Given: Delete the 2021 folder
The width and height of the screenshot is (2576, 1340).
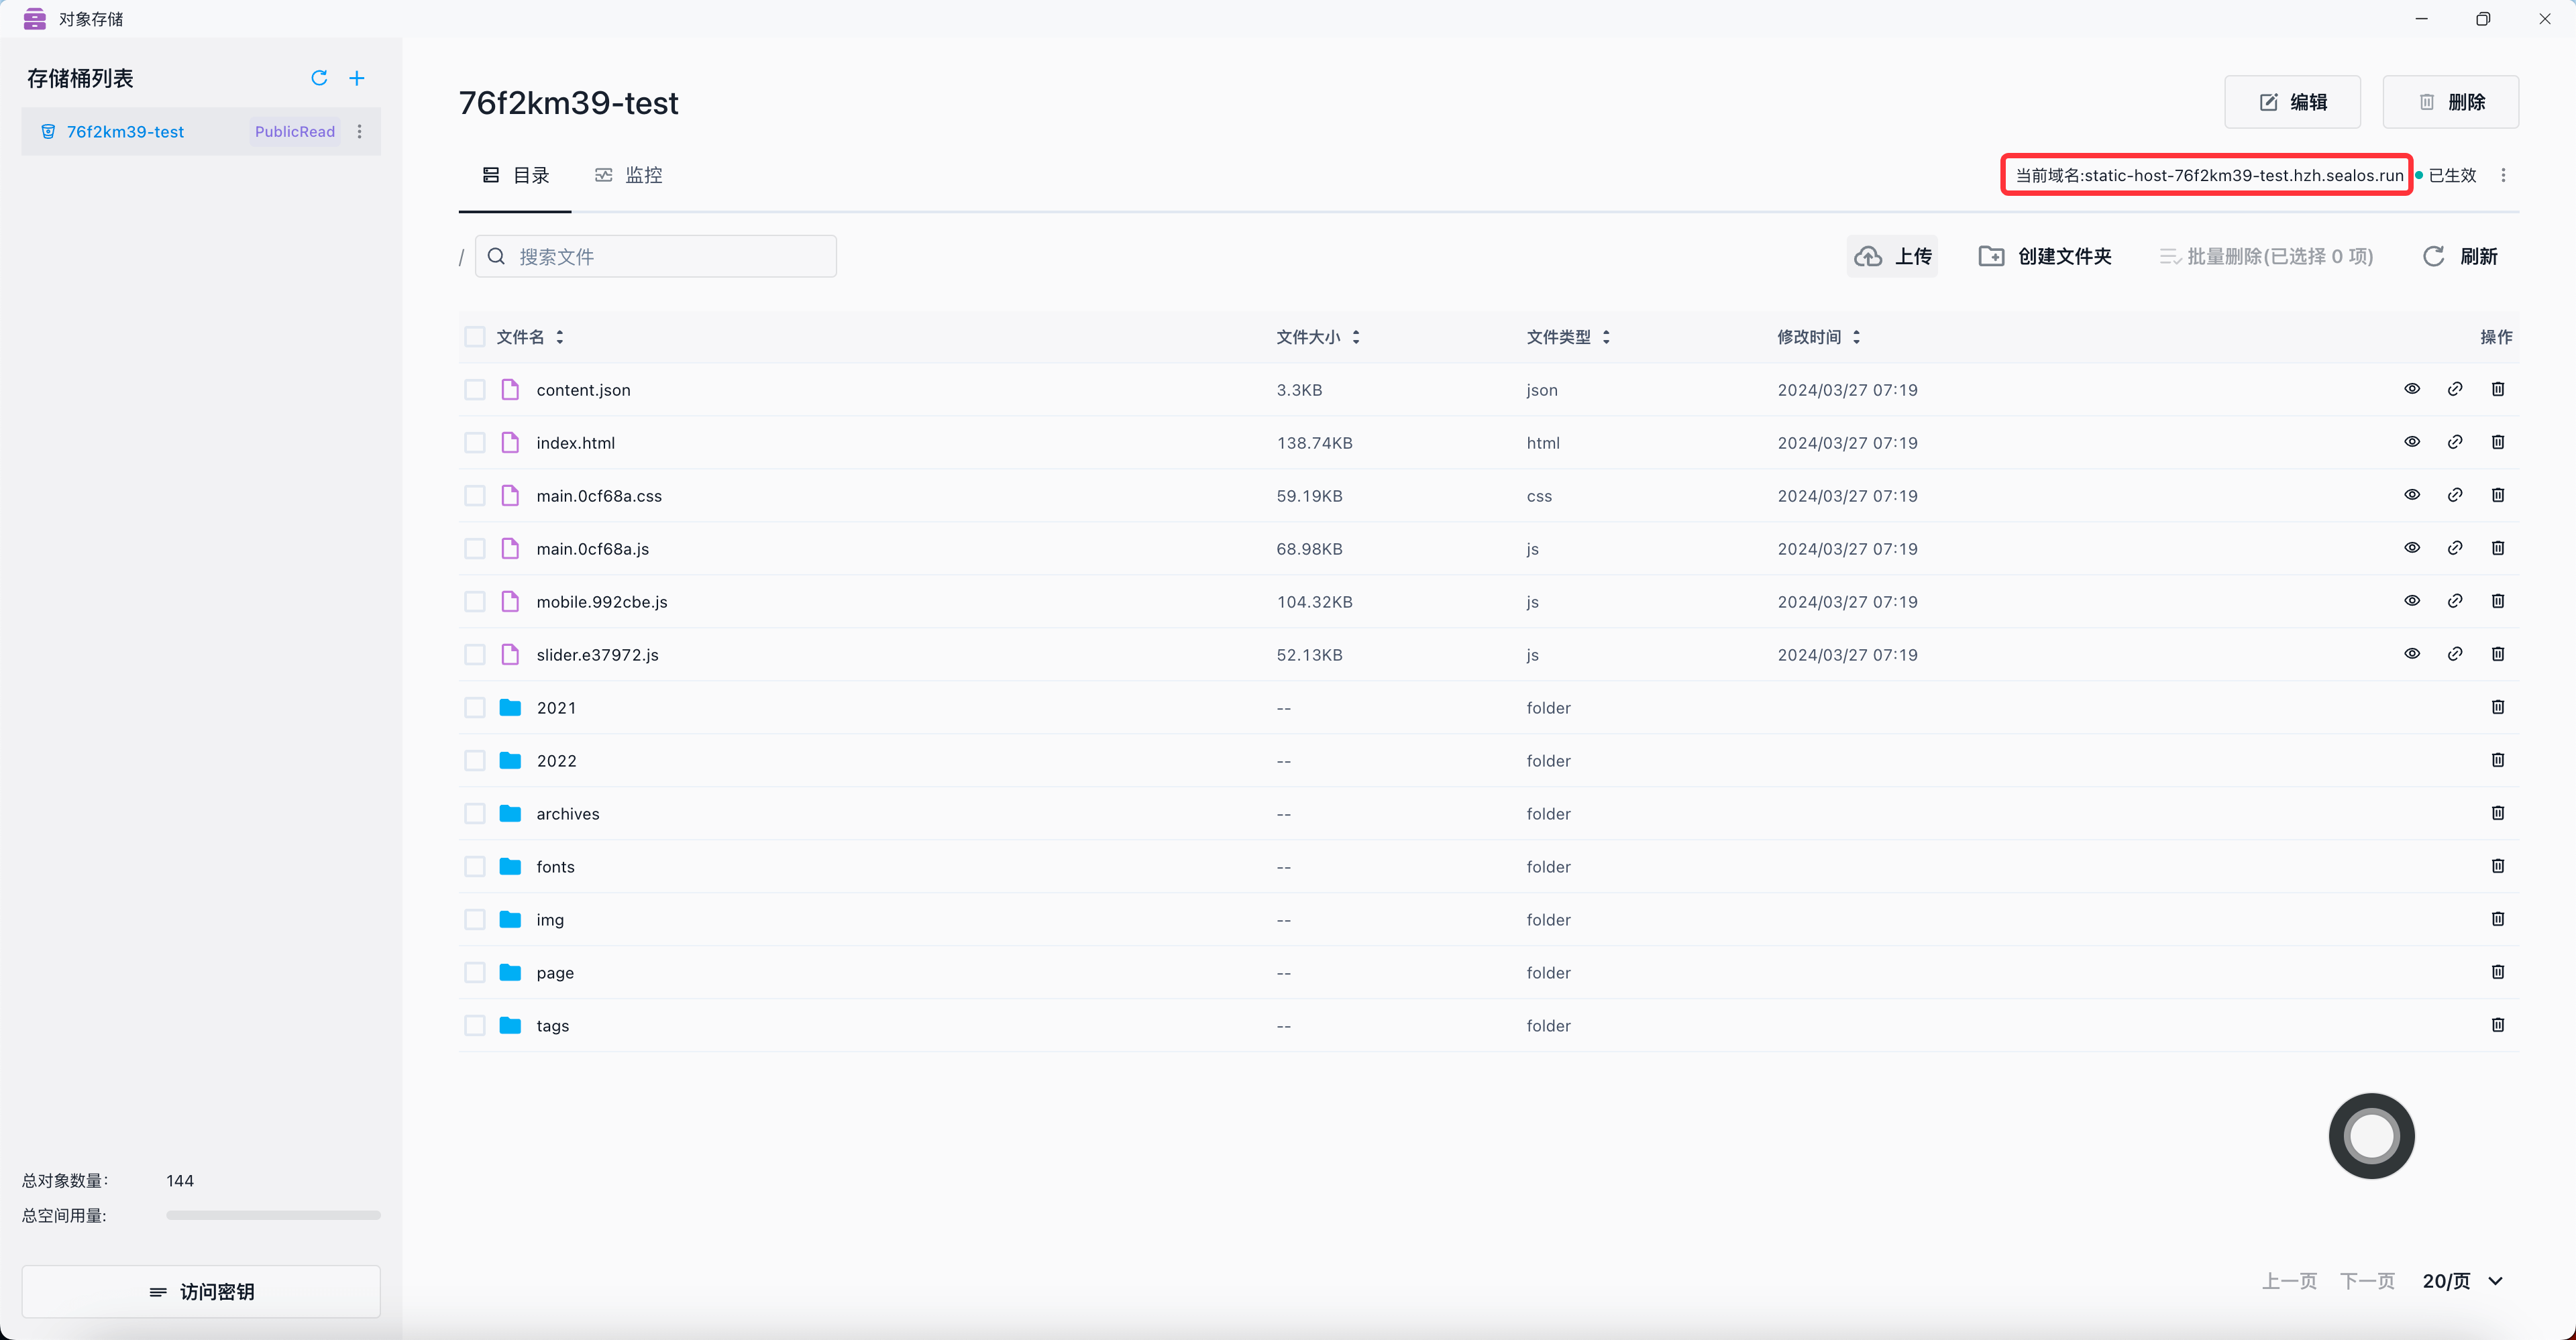Looking at the screenshot, I should (2498, 707).
